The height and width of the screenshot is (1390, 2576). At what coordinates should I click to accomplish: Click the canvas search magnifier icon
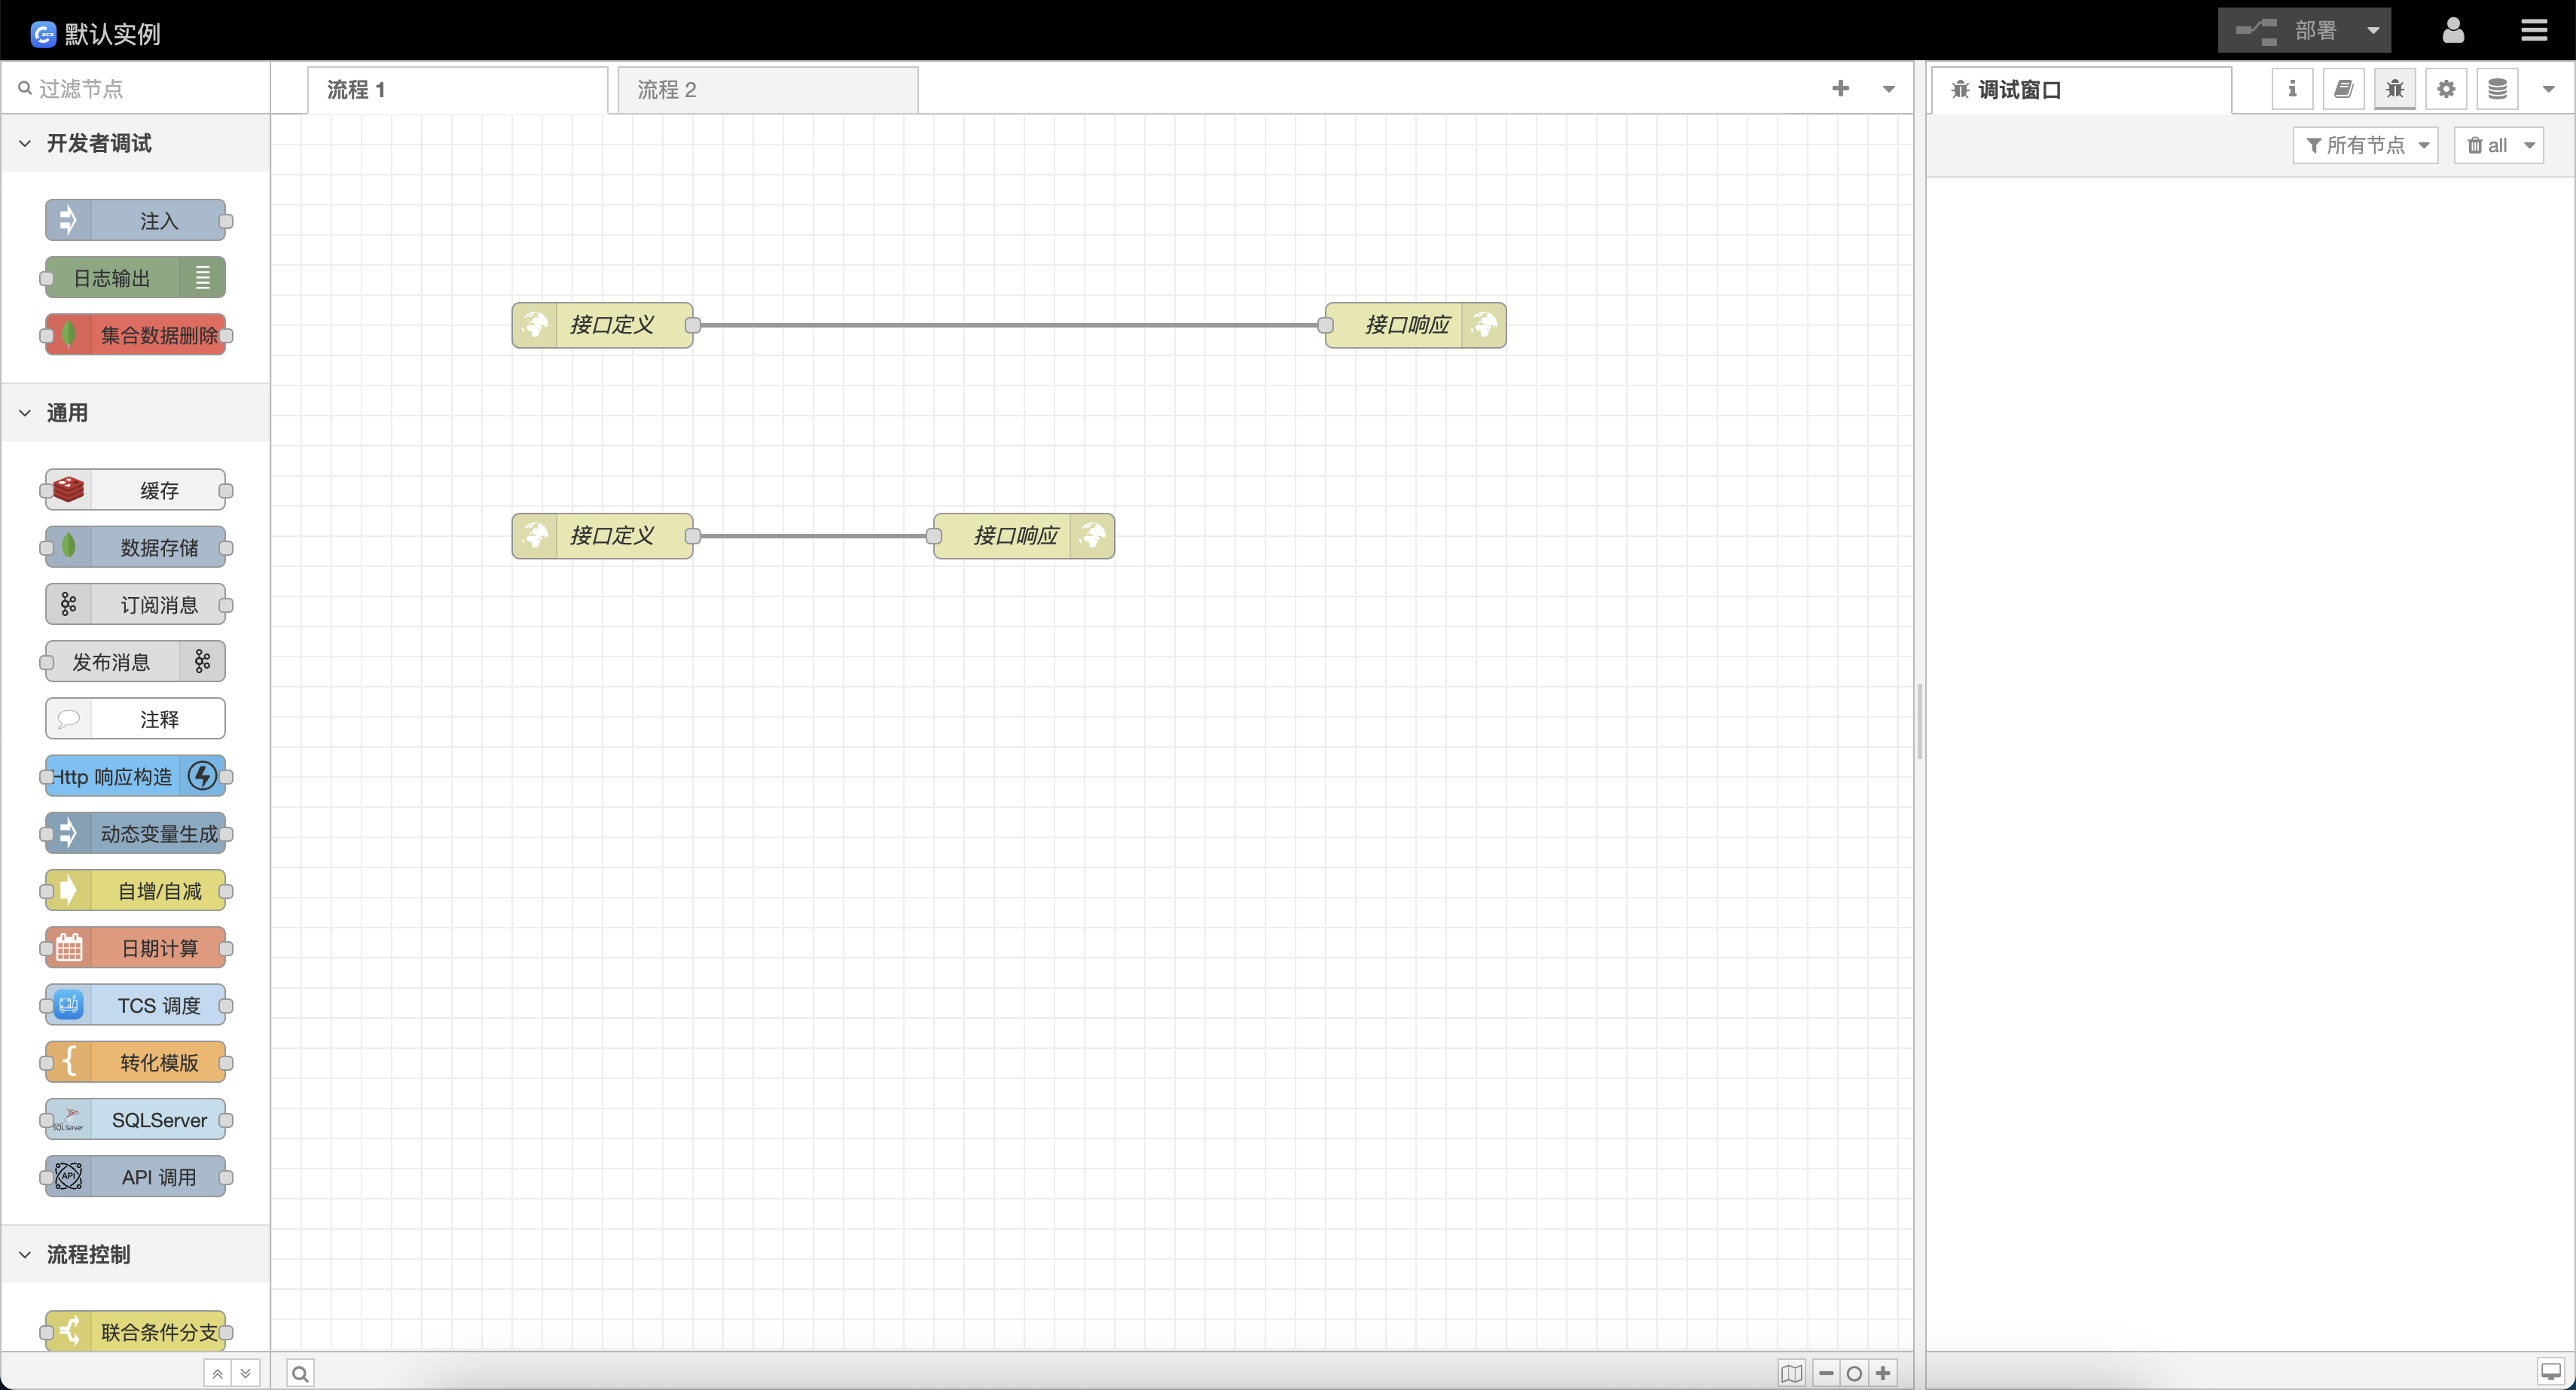(x=300, y=1373)
